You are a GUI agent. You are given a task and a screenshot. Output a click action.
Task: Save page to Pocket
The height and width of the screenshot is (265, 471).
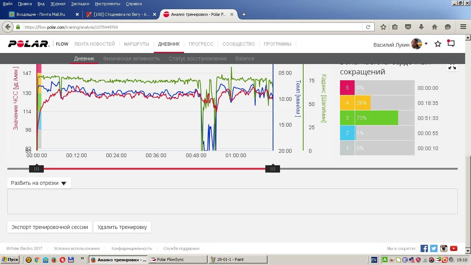408,27
